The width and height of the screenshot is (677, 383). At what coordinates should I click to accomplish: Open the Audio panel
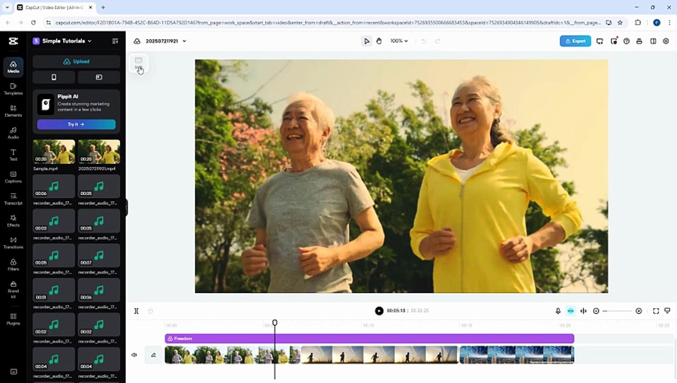[x=13, y=133]
